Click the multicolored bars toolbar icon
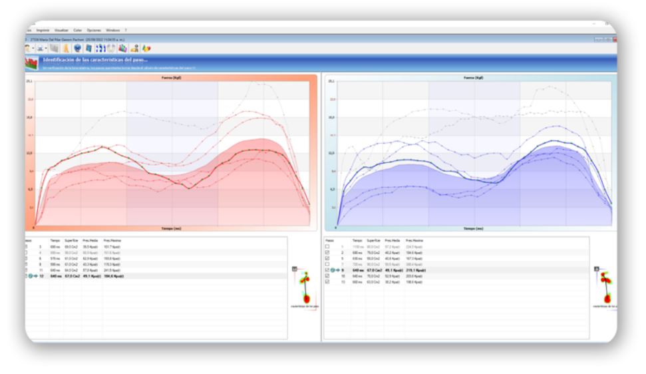Image resolution: width=646 pixels, height=374 pixels. coord(122,49)
